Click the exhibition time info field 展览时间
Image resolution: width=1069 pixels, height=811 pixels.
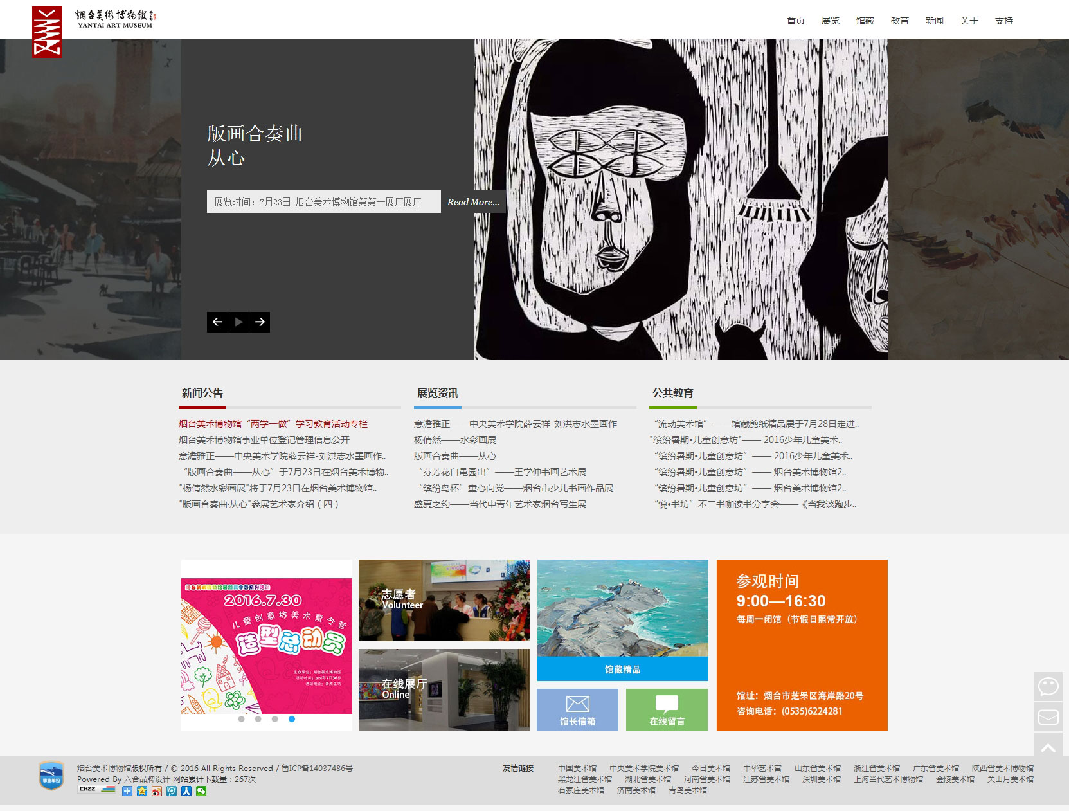pyautogui.click(x=324, y=202)
